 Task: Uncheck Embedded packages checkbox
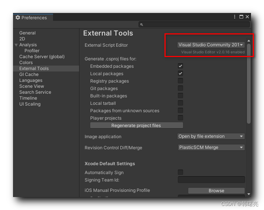[180, 66]
